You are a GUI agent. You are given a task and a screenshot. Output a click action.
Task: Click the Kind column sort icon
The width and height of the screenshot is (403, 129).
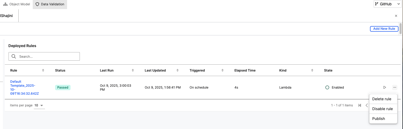click(312, 70)
